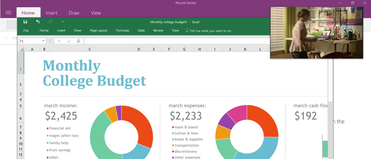This screenshot has height=159, width=371.
Task: Select row 10 header
Action: pos(21,144)
